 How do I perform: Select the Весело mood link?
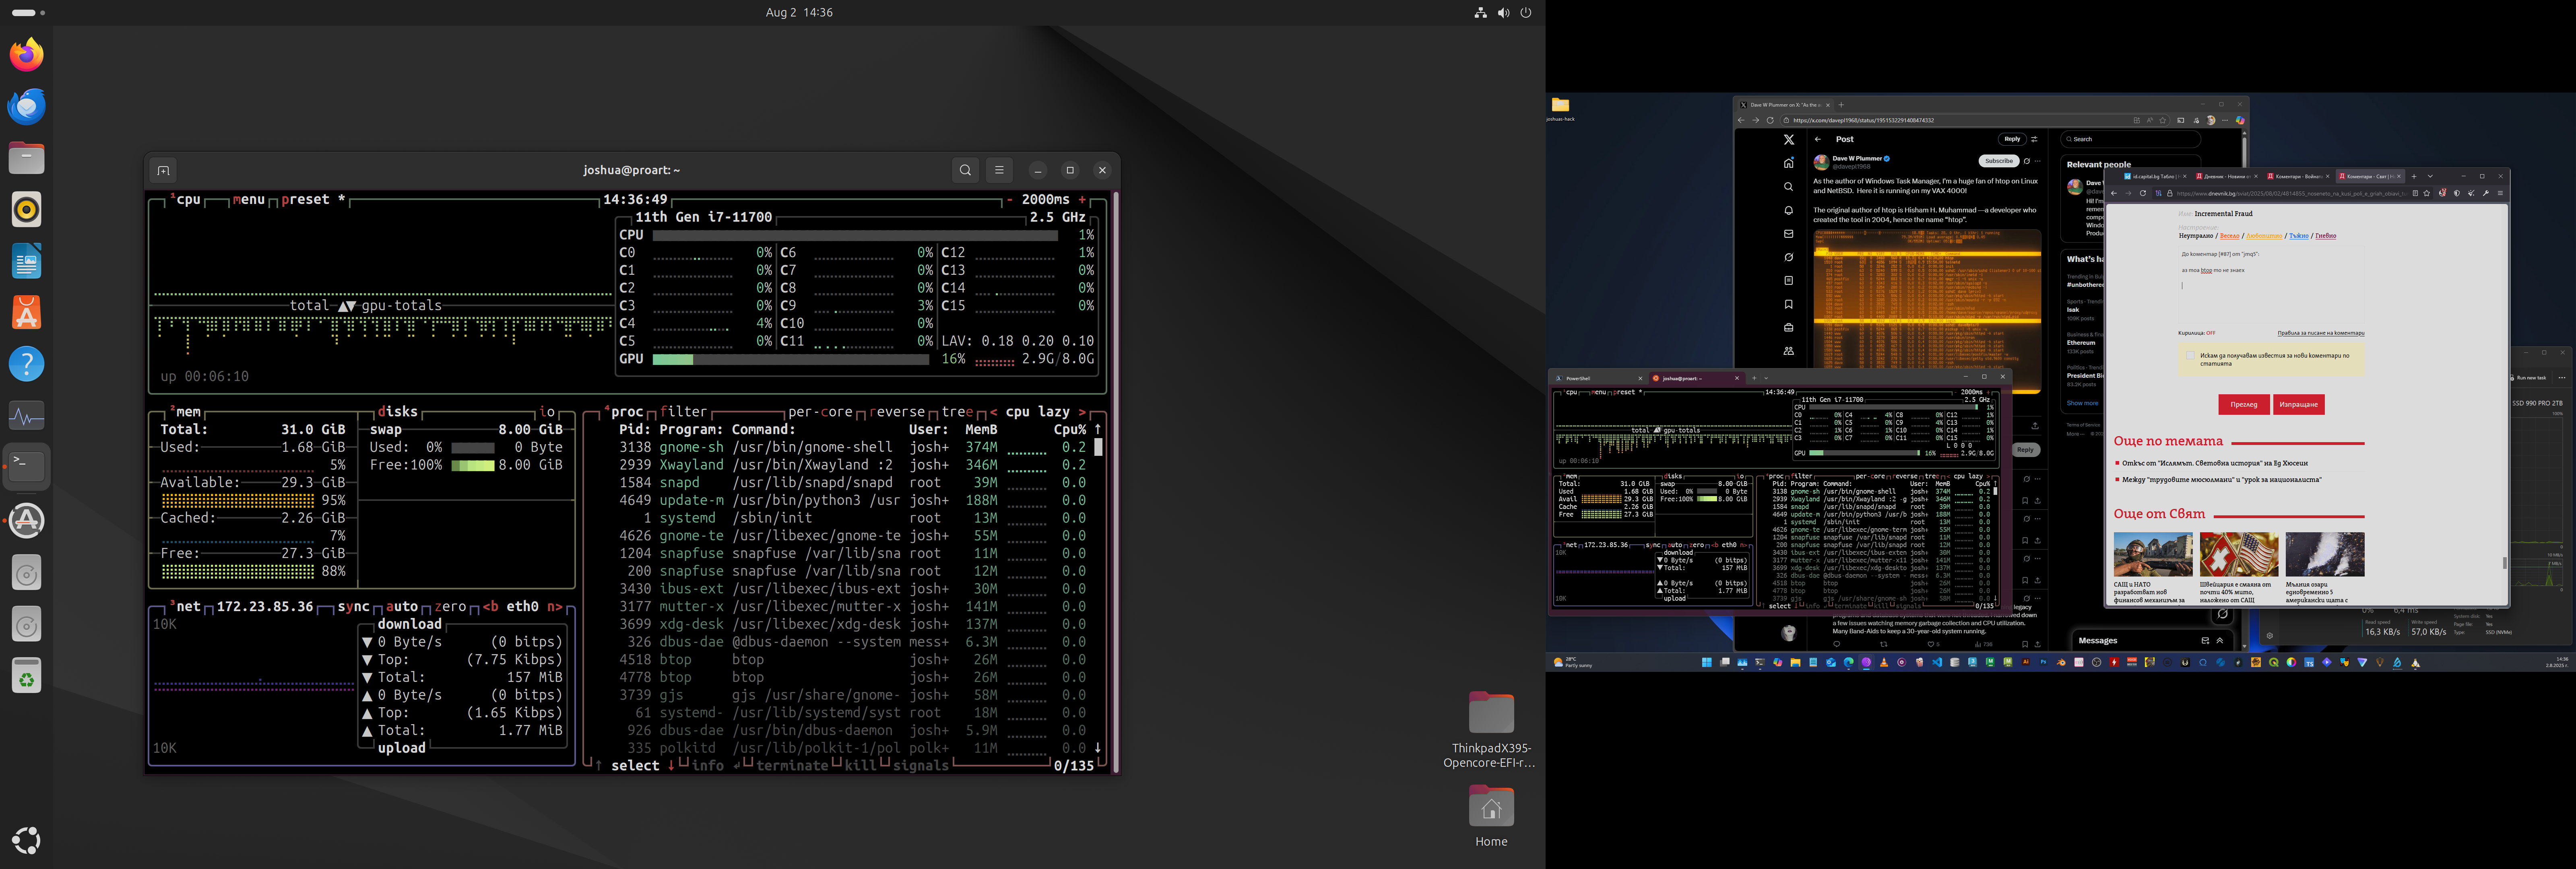2229,236
